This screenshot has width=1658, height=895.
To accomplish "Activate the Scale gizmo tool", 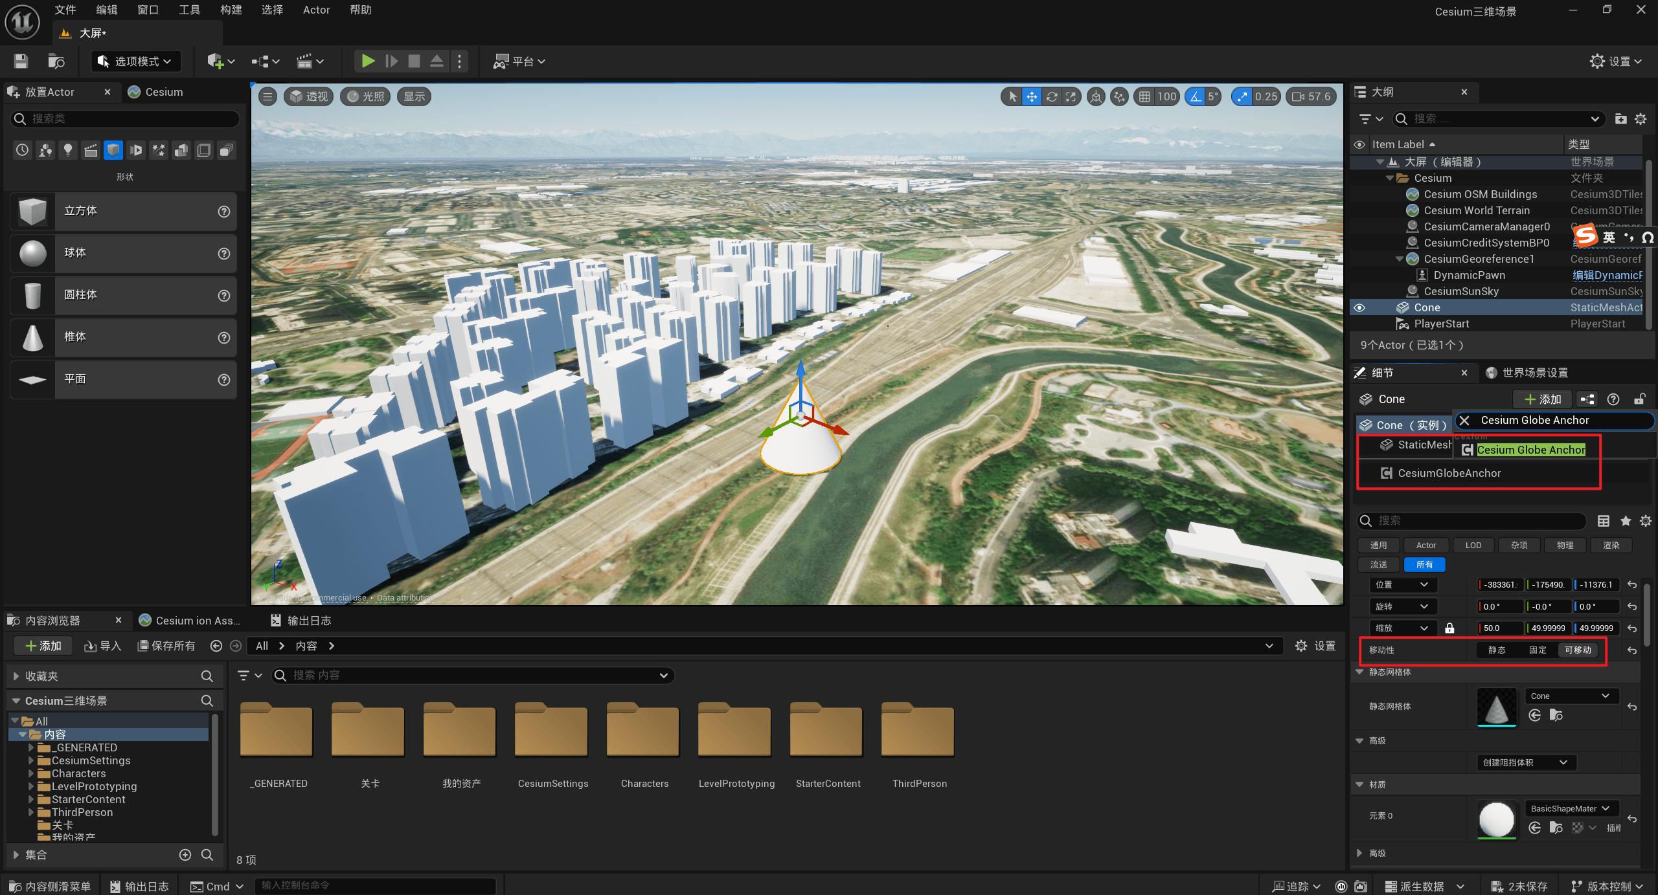I will point(1071,96).
